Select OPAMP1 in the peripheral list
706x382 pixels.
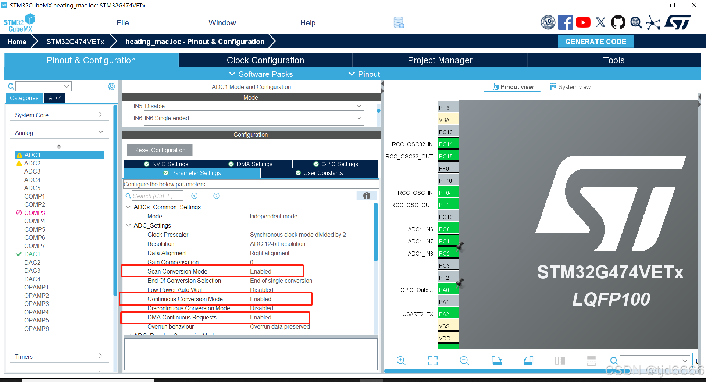36,288
